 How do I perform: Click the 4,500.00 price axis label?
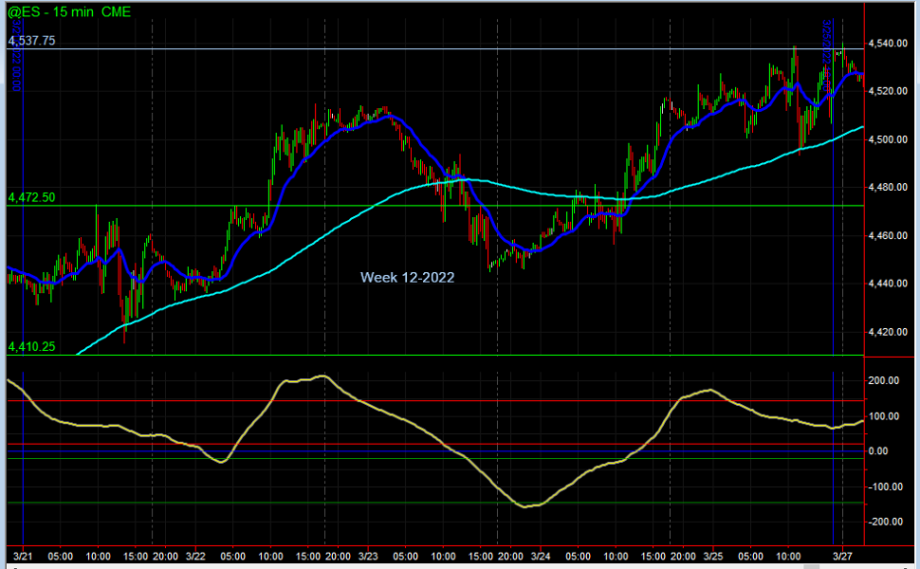[888, 139]
